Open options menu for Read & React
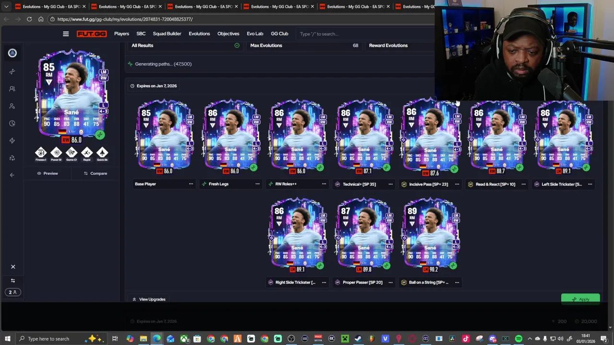 tap(523, 184)
